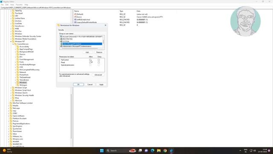Image resolution: width=273 pixels, height=154 pixels.
Task: Open the View menu
Action: click(12, 5)
